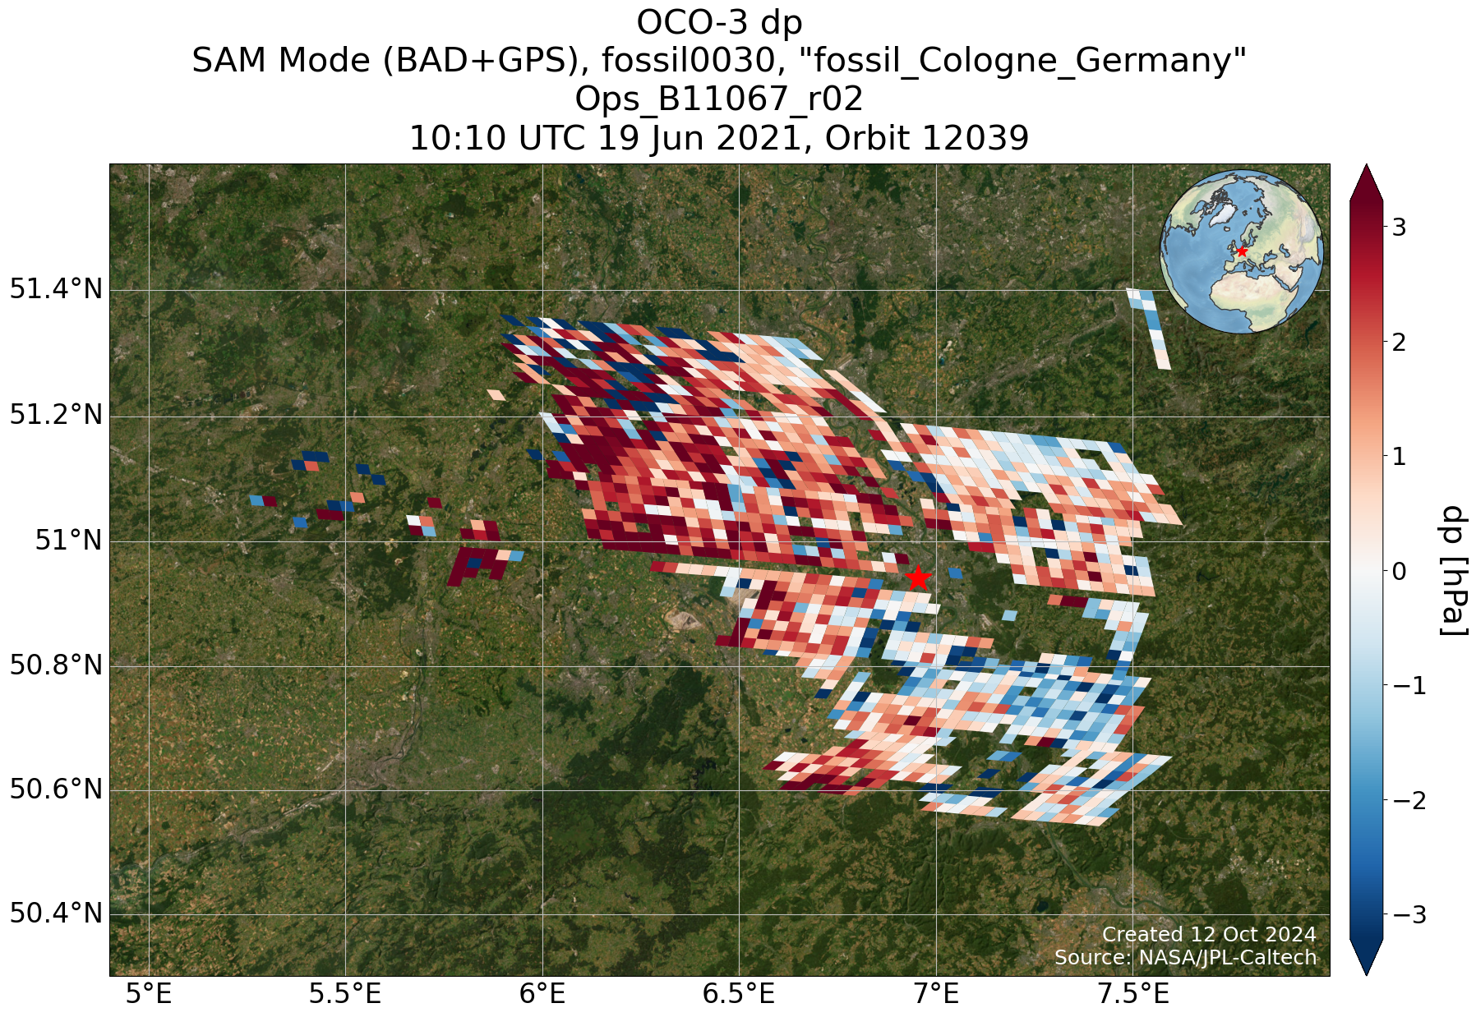The image size is (1476, 1017).
Task: Click the '51.2°N' latitude label
Action: tap(56, 416)
